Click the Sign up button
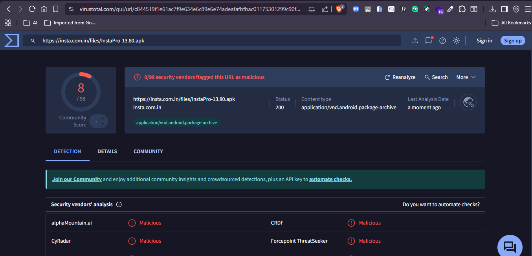Viewport: 532px width, 256px height. (x=512, y=40)
